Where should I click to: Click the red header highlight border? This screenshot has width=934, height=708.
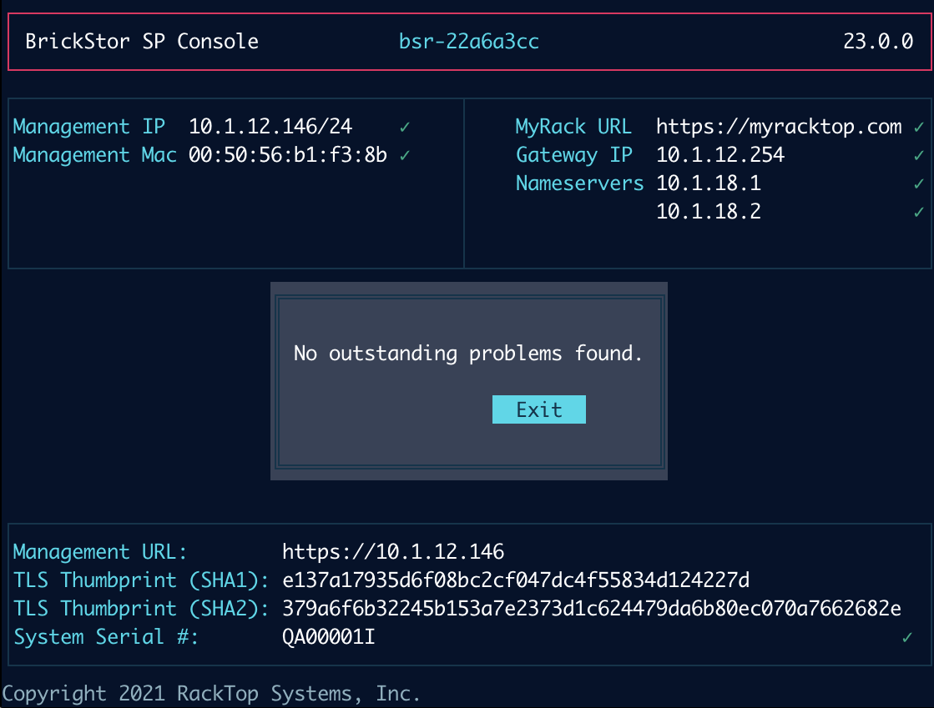click(467, 11)
